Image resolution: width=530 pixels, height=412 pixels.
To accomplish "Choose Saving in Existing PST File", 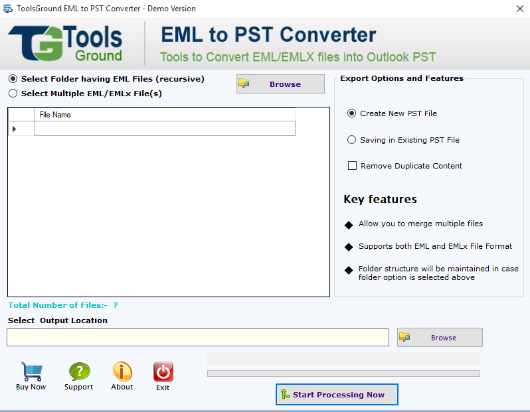I will [352, 140].
